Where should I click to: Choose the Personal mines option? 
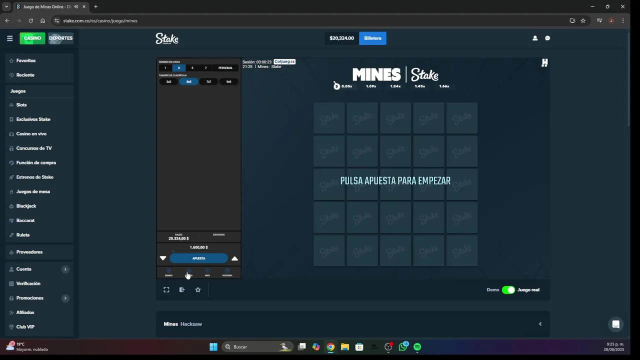coord(225,68)
